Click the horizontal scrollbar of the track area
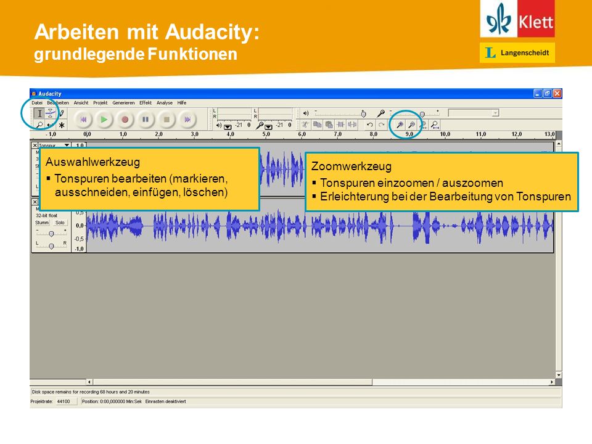The image size is (592, 444). 233,382
